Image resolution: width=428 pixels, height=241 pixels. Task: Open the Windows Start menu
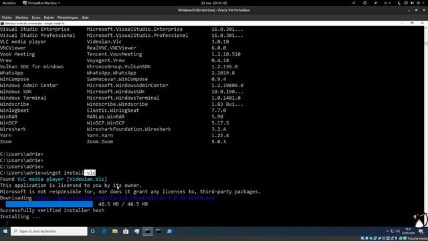pos(5,231)
